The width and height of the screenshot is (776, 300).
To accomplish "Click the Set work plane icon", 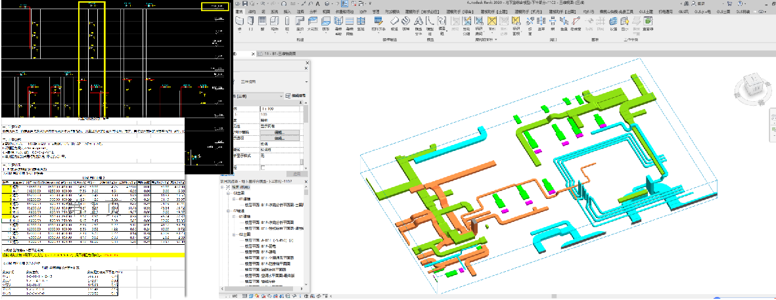I will pyautogui.click(x=613, y=21).
